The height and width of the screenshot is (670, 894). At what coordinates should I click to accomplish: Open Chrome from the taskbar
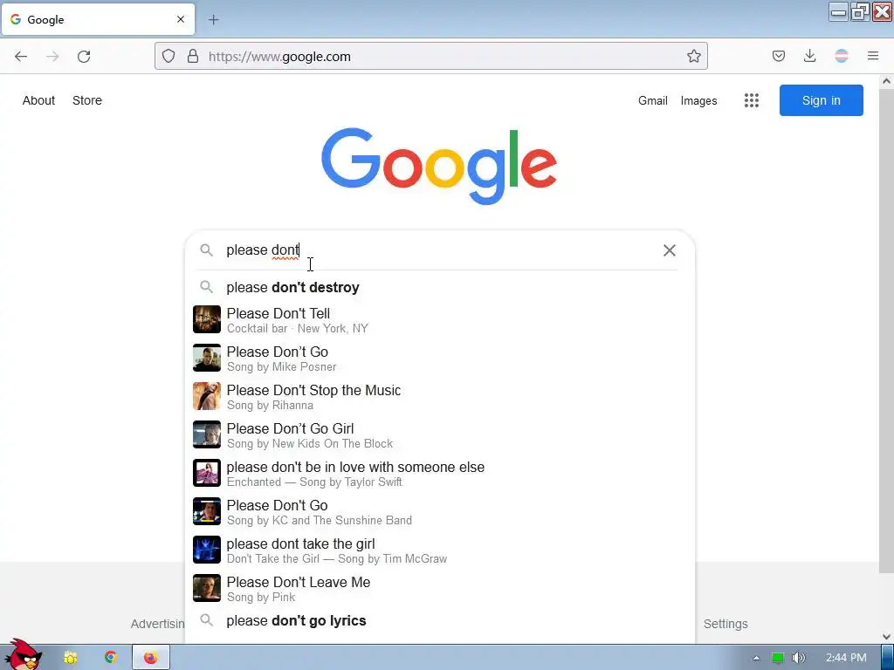[111, 658]
